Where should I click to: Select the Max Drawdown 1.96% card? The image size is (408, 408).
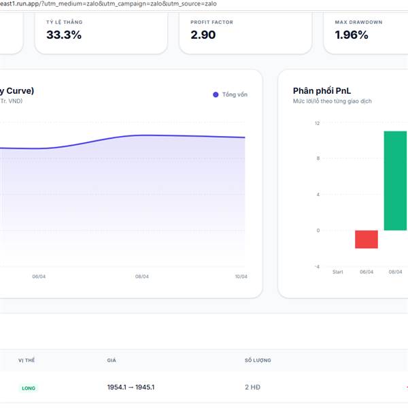tap(366, 33)
